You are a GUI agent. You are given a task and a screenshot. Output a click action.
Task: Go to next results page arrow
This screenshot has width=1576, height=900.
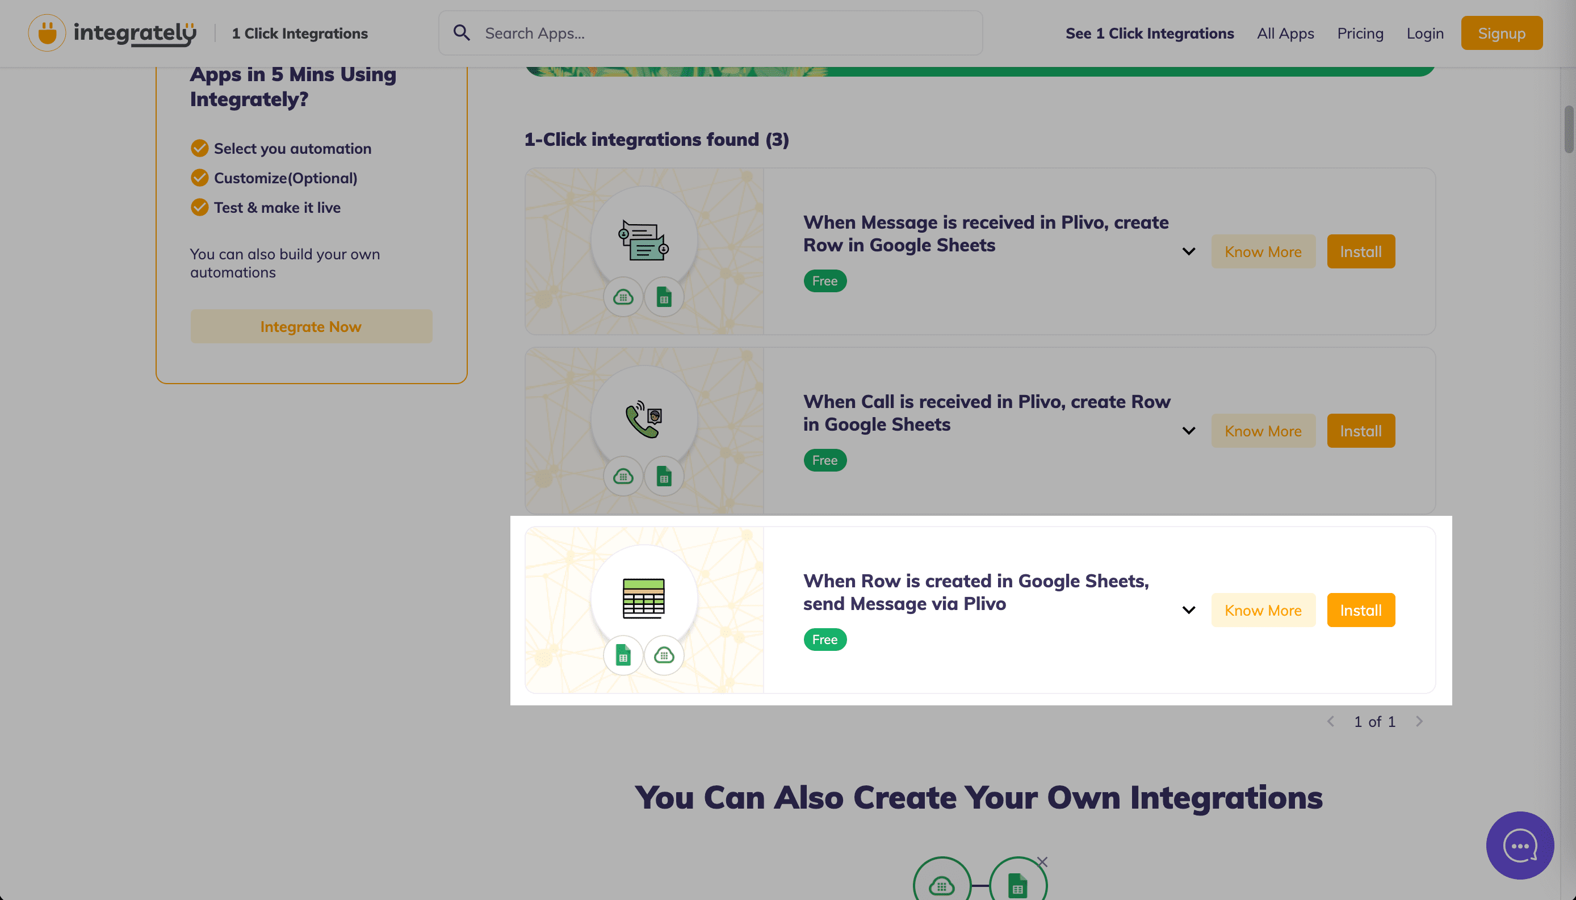click(1419, 721)
